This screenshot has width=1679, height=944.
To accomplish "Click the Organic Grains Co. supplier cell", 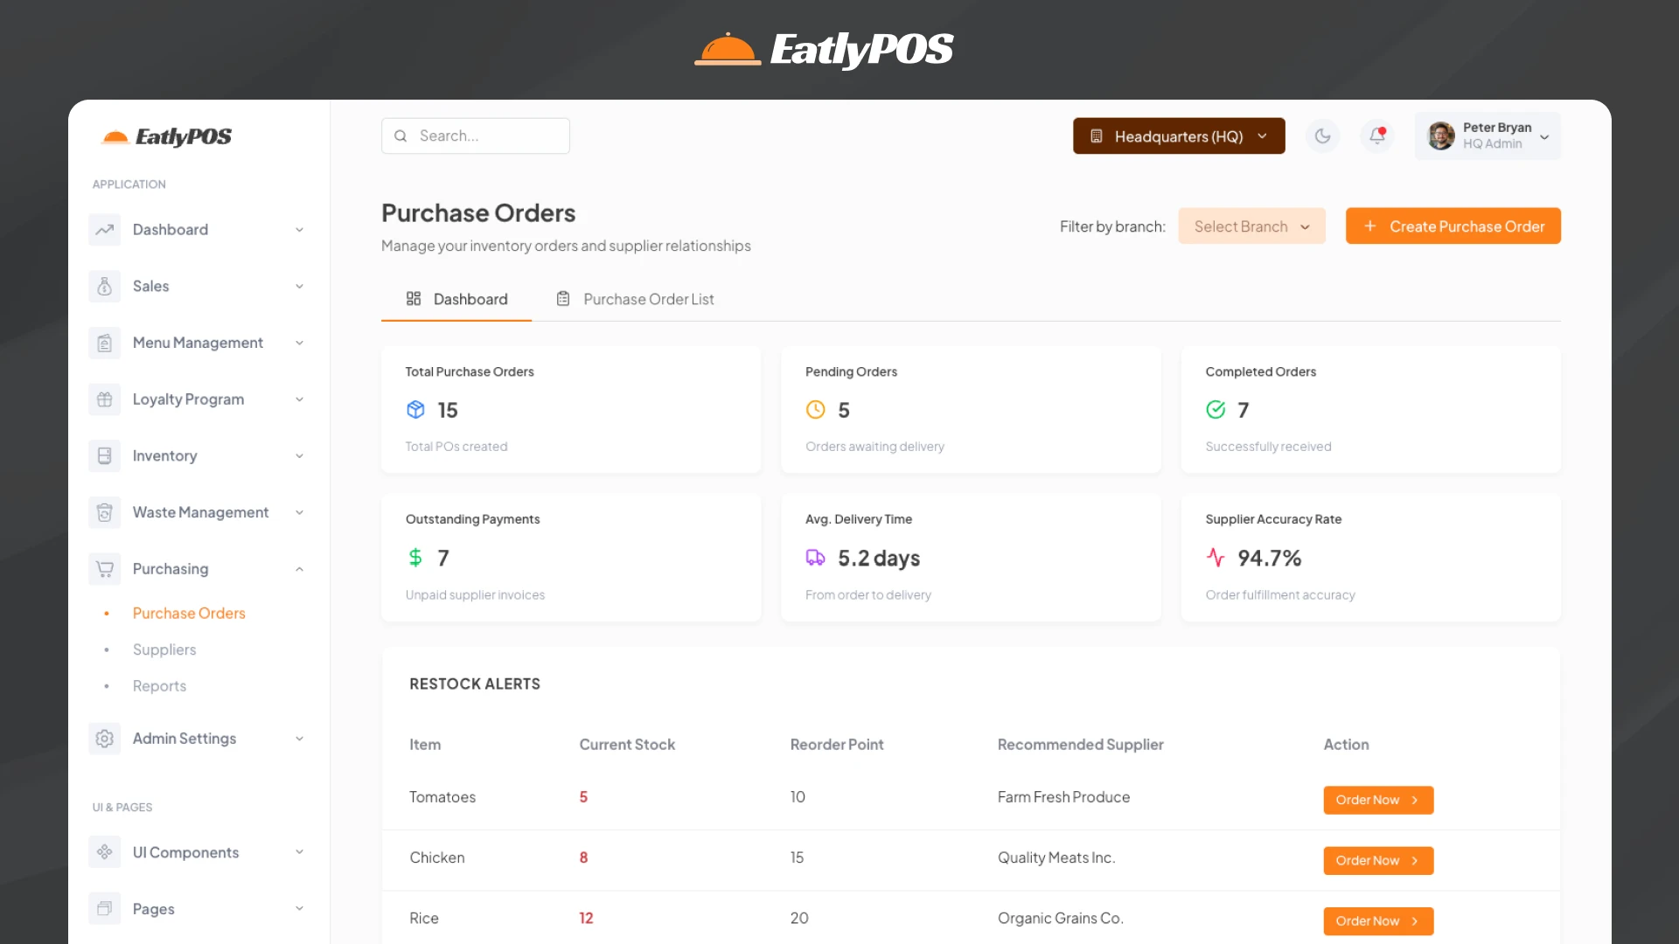I will coord(1060,919).
